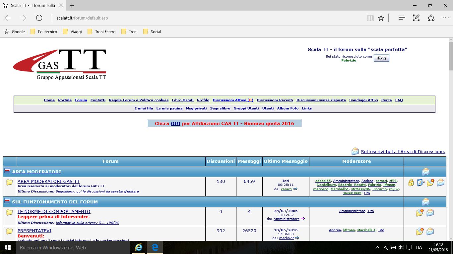This screenshot has width=453, height=254.
Task: Open the FAQ menu link
Action: [x=399, y=100]
